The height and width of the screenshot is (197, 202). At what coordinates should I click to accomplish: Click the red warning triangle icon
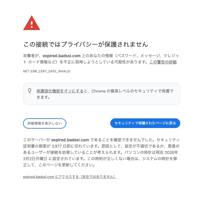(32, 23)
